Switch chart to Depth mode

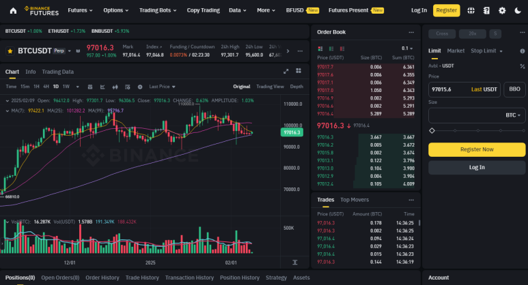point(296,87)
